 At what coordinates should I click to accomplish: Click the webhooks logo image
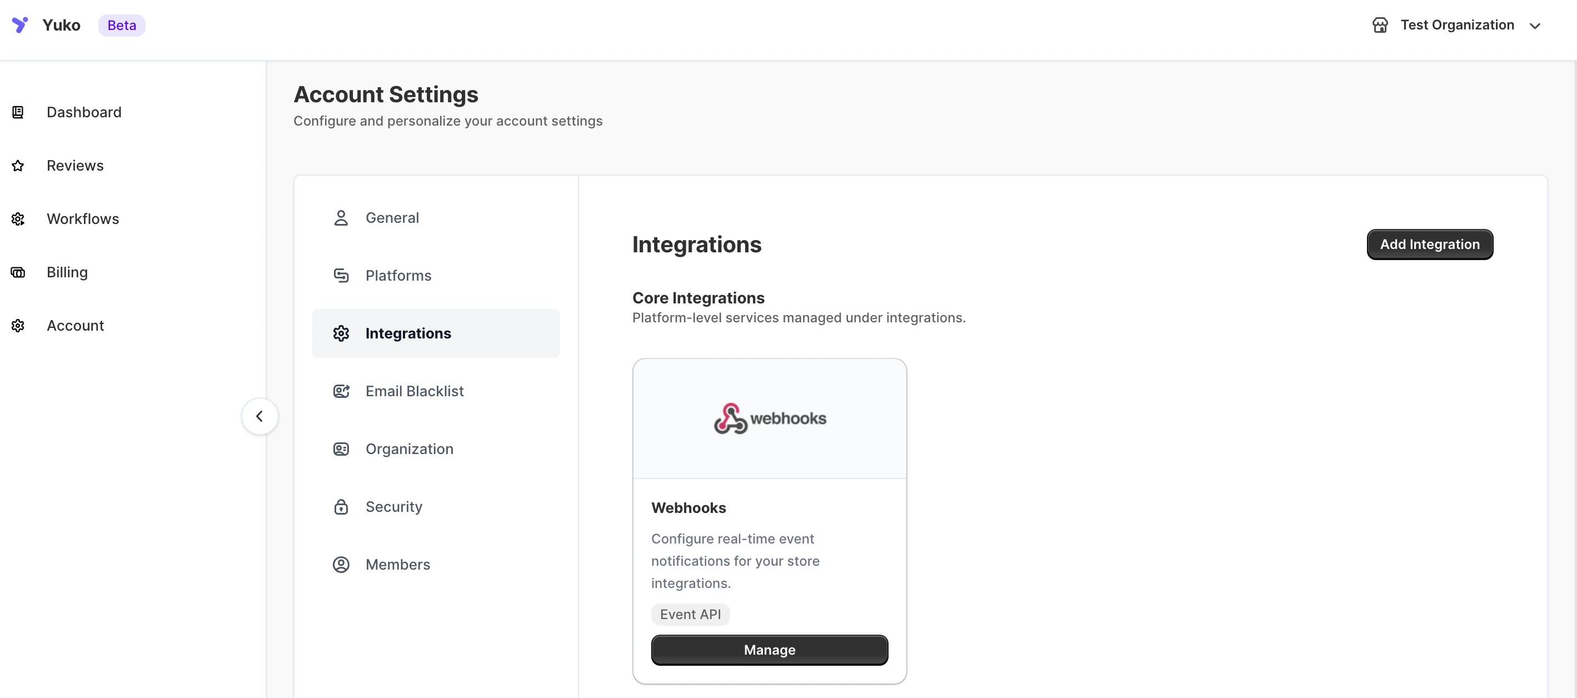pos(770,418)
